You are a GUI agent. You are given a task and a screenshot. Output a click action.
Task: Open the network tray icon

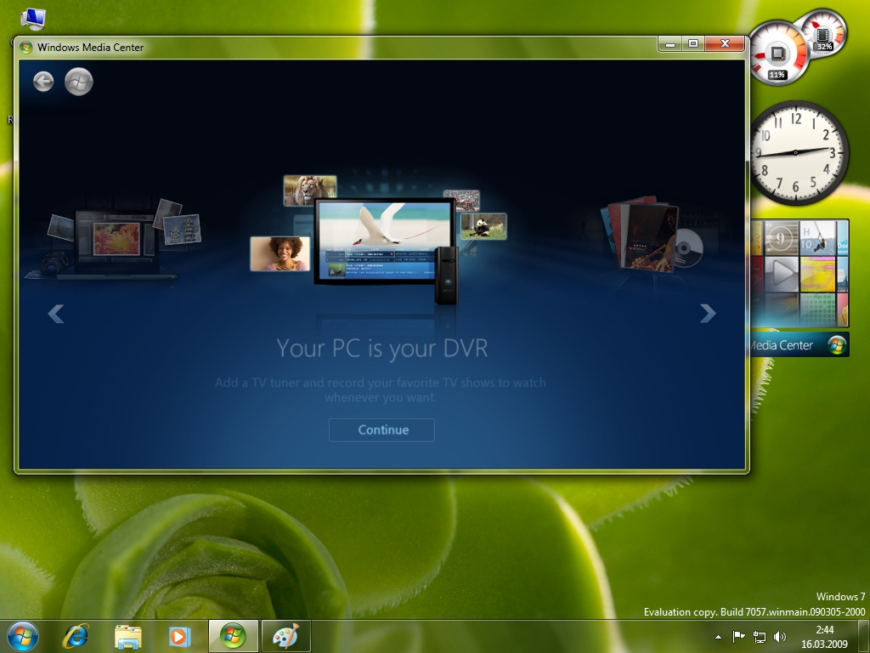pyautogui.click(x=759, y=637)
